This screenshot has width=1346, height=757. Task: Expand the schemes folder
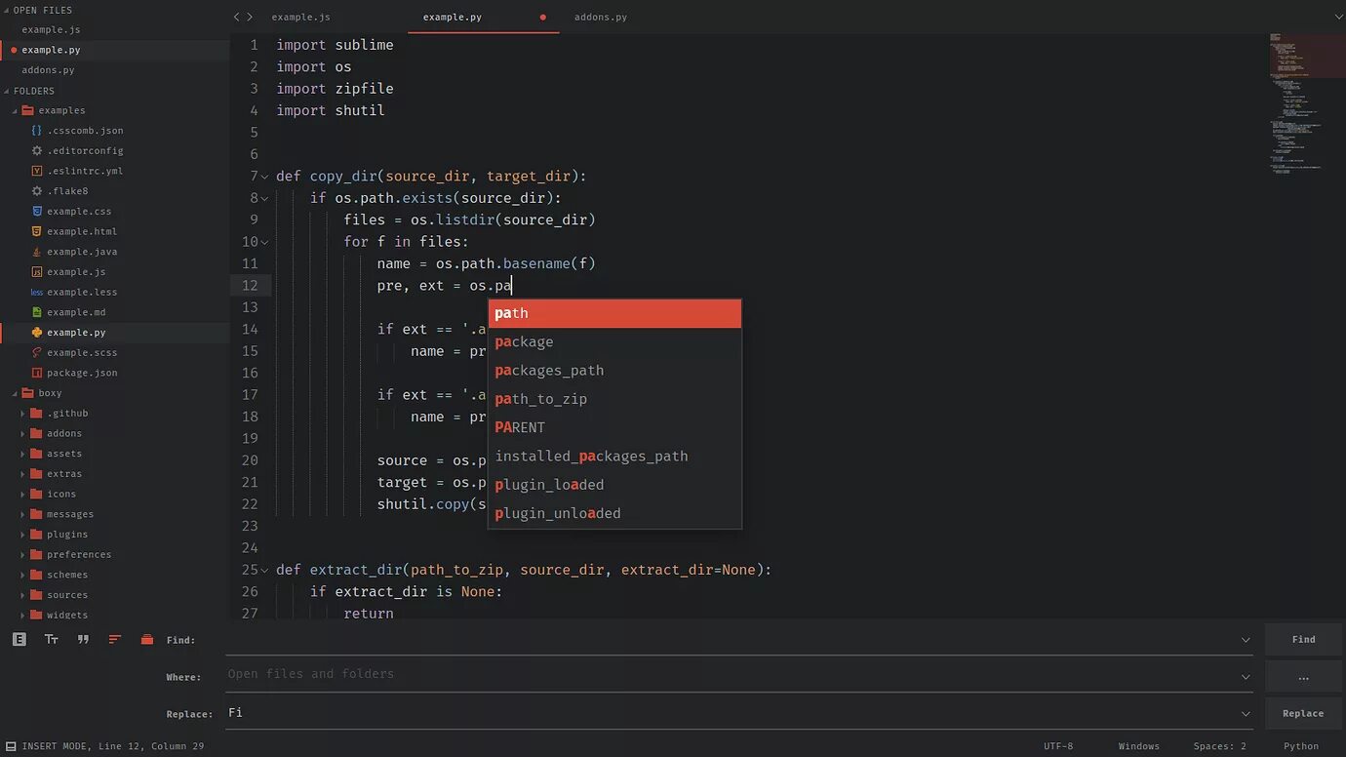pyautogui.click(x=22, y=575)
